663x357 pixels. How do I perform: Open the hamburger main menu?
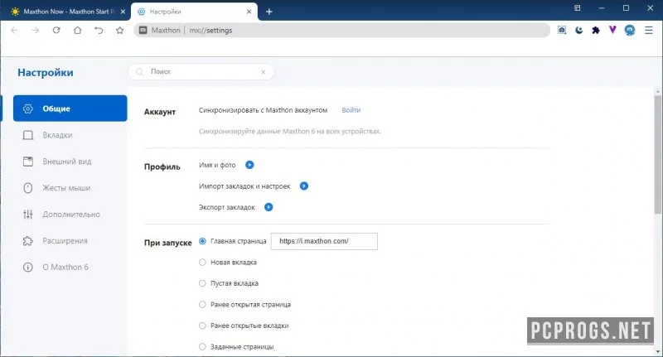tap(649, 30)
